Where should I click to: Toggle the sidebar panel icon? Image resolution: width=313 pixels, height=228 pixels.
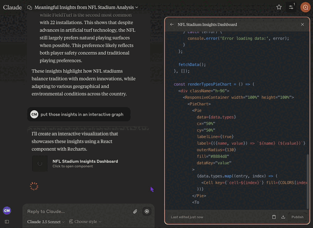pyautogui.click(x=7, y=222)
